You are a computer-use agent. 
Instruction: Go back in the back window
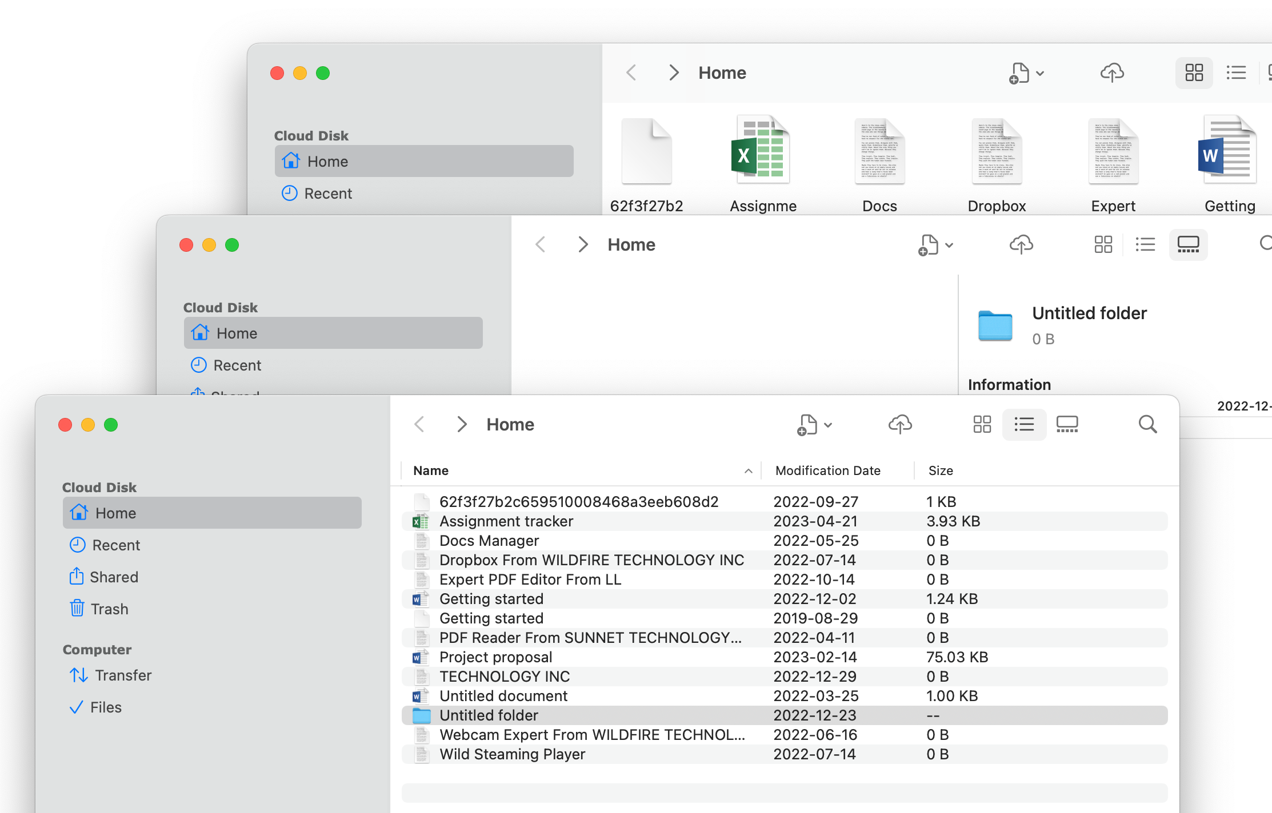(631, 73)
